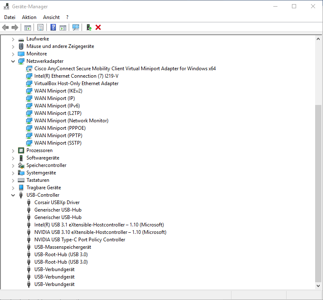The image size is (323, 300).
Task: Click the mouse icon beside Mäuse und andere Zeigegeräte
Action: point(21,46)
